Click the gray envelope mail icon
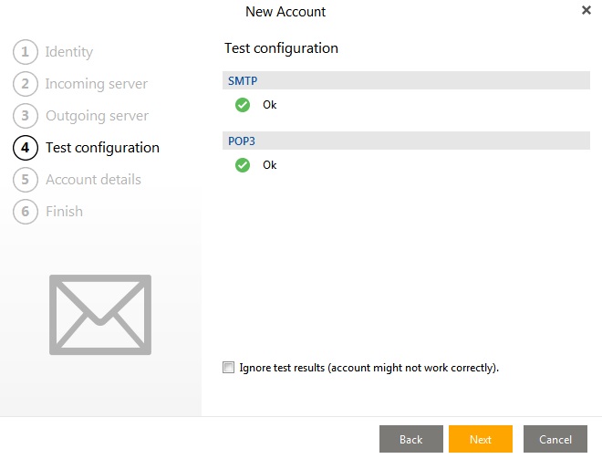This screenshot has height=459, width=602. (x=100, y=315)
